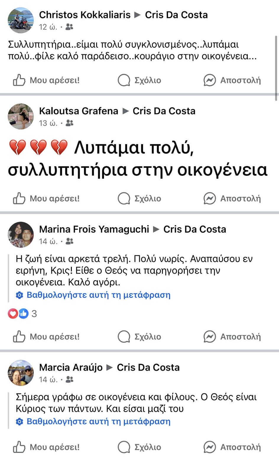Click the vertical scrollbar on right edge
The width and height of the screenshot is (279, 457).
click(276, 68)
